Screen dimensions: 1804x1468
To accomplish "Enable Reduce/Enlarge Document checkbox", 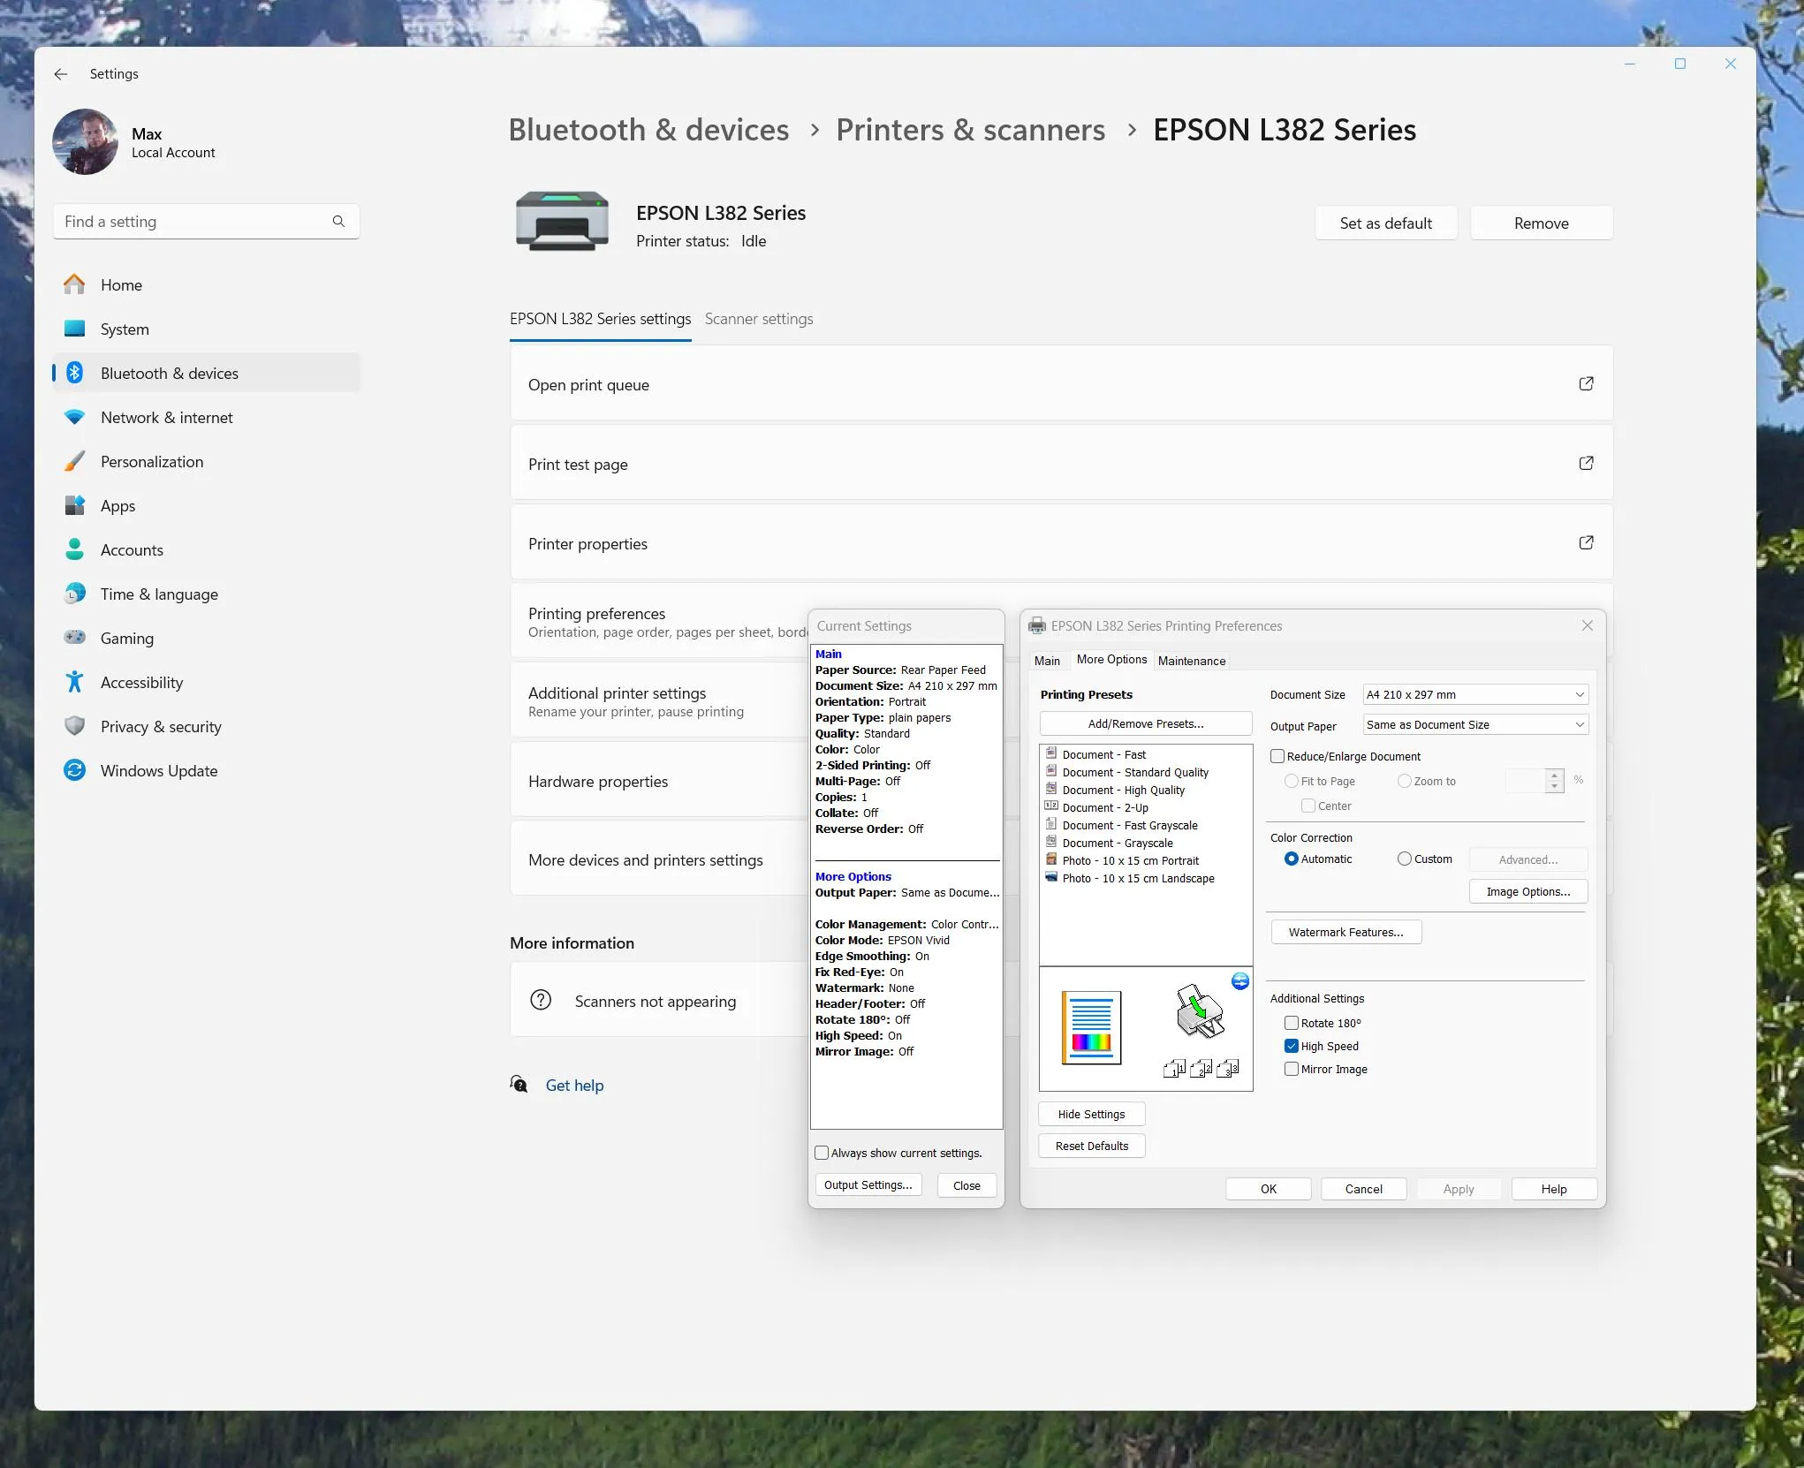I will (x=1277, y=756).
